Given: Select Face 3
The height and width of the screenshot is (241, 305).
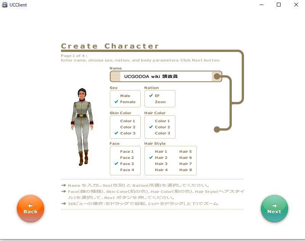Looking at the screenshot, I should [x=127, y=163].
